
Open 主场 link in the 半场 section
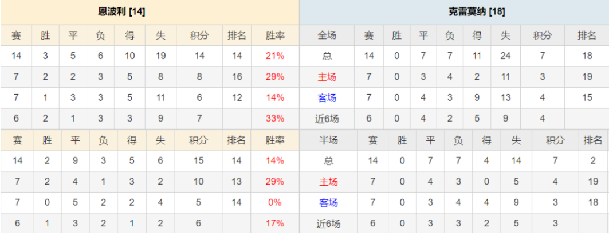click(x=328, y=182)
